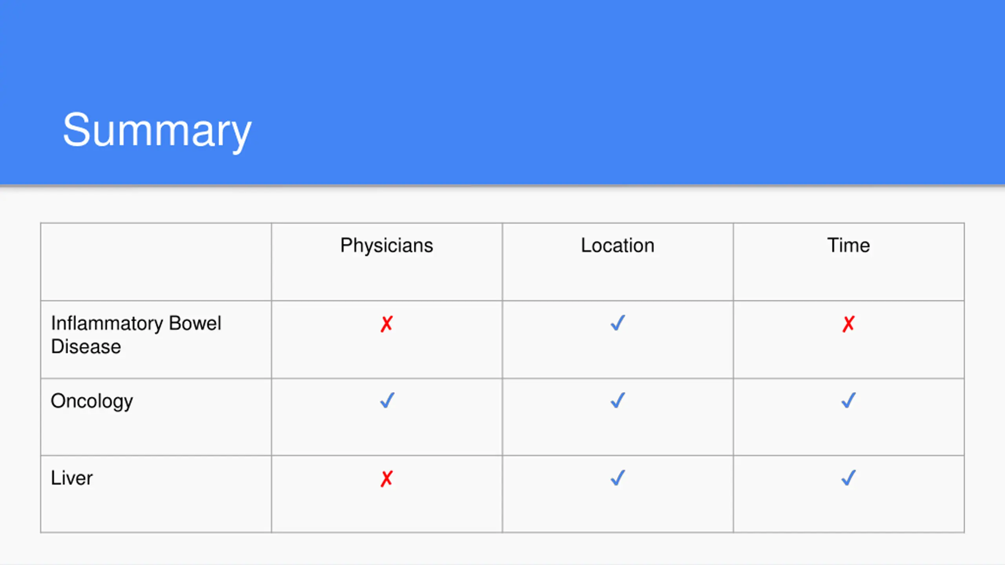The height and width of the screenshot is (565, 1005).
Task: Click the checkmark for Liver Time
Action: (848, 478)
